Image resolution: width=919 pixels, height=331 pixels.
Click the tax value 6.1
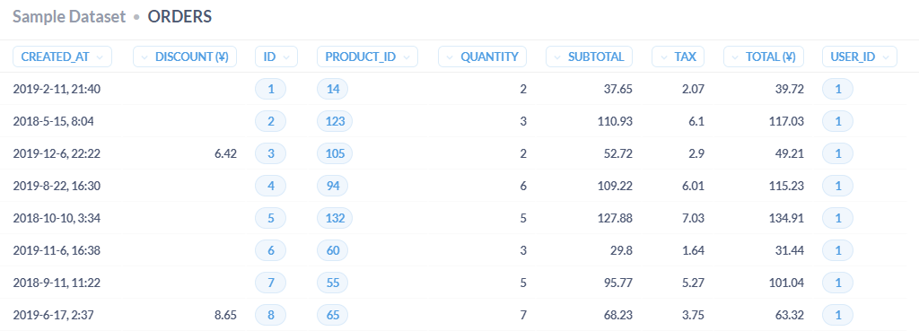pyautogui.click(x=696, y=121)
